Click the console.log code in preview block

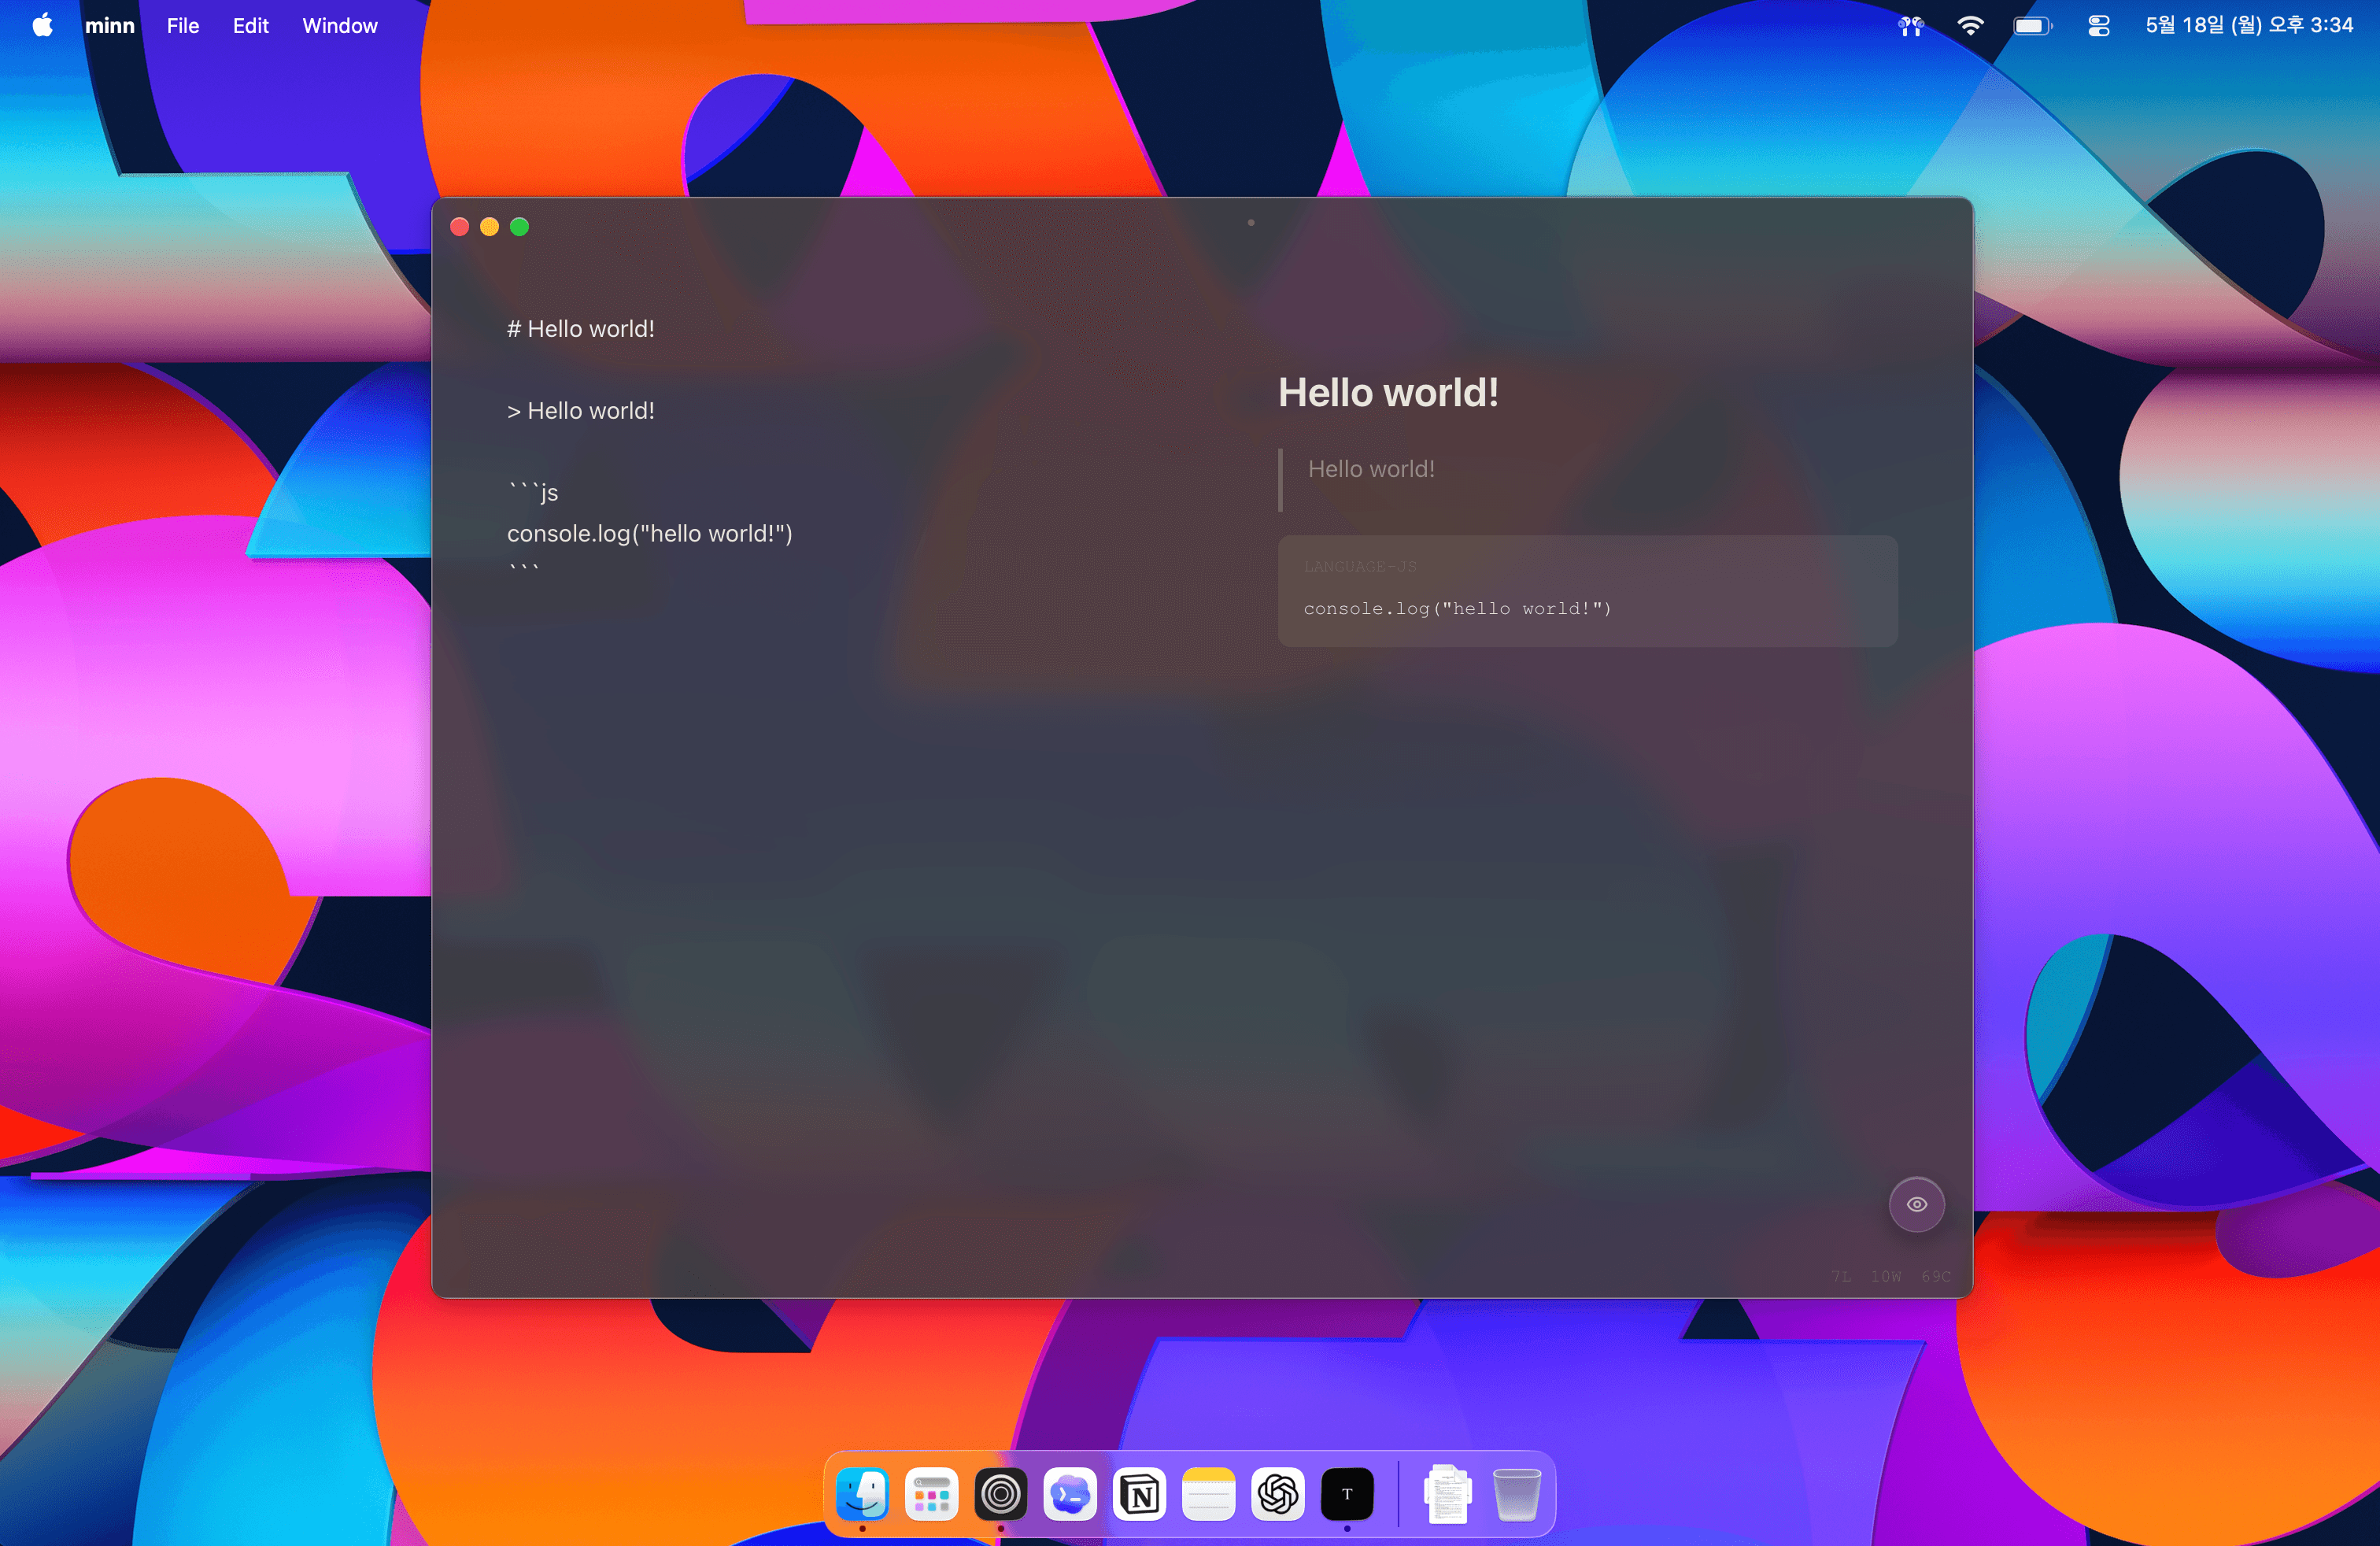click(1457, 608)
